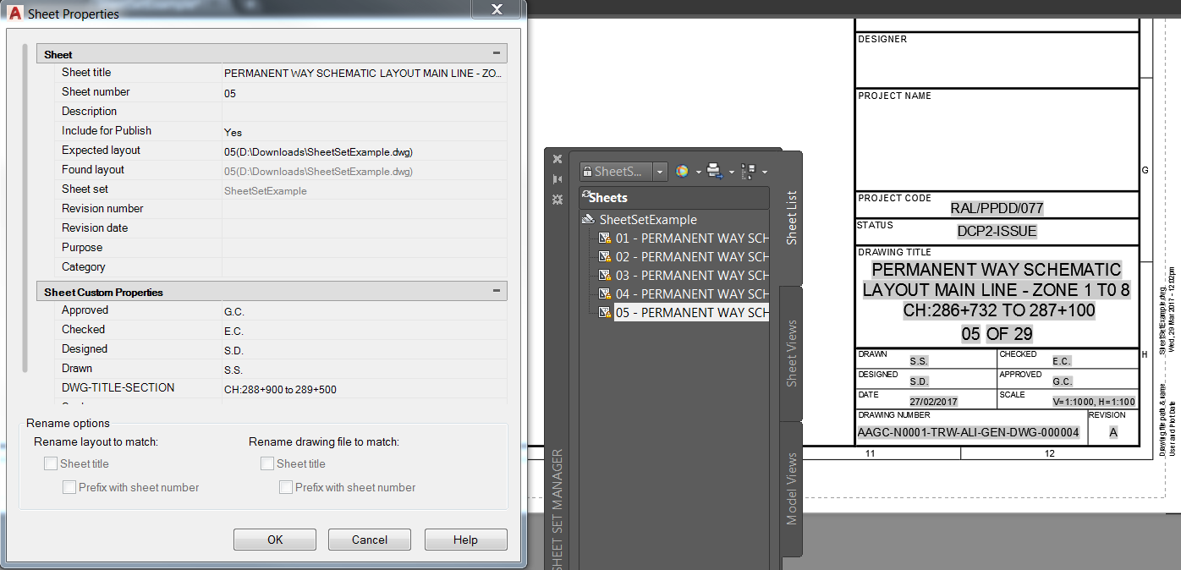Click the lock icon on sheet 01
This screenshot has height=570, width=1181.
[x=609, y=239]
